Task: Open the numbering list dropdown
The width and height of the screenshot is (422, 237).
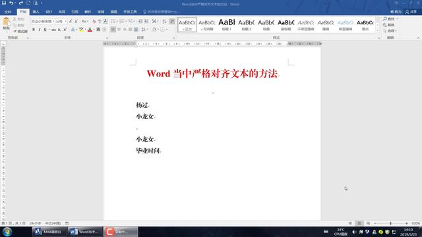Action: (126, 21)
